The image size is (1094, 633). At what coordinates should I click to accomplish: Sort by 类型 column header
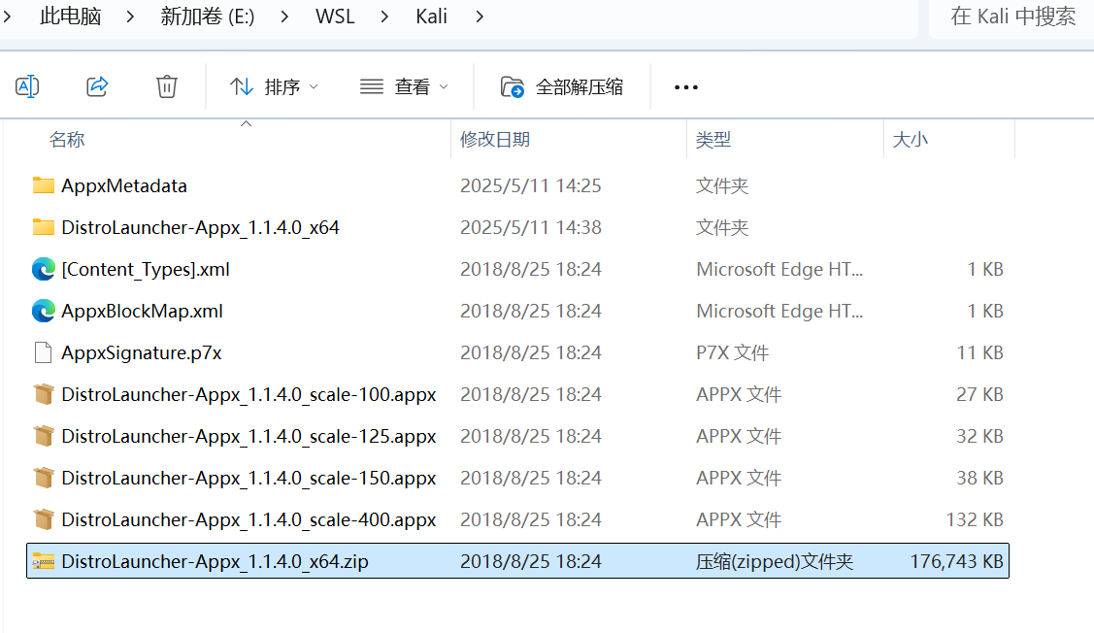[x=713, y=140]
